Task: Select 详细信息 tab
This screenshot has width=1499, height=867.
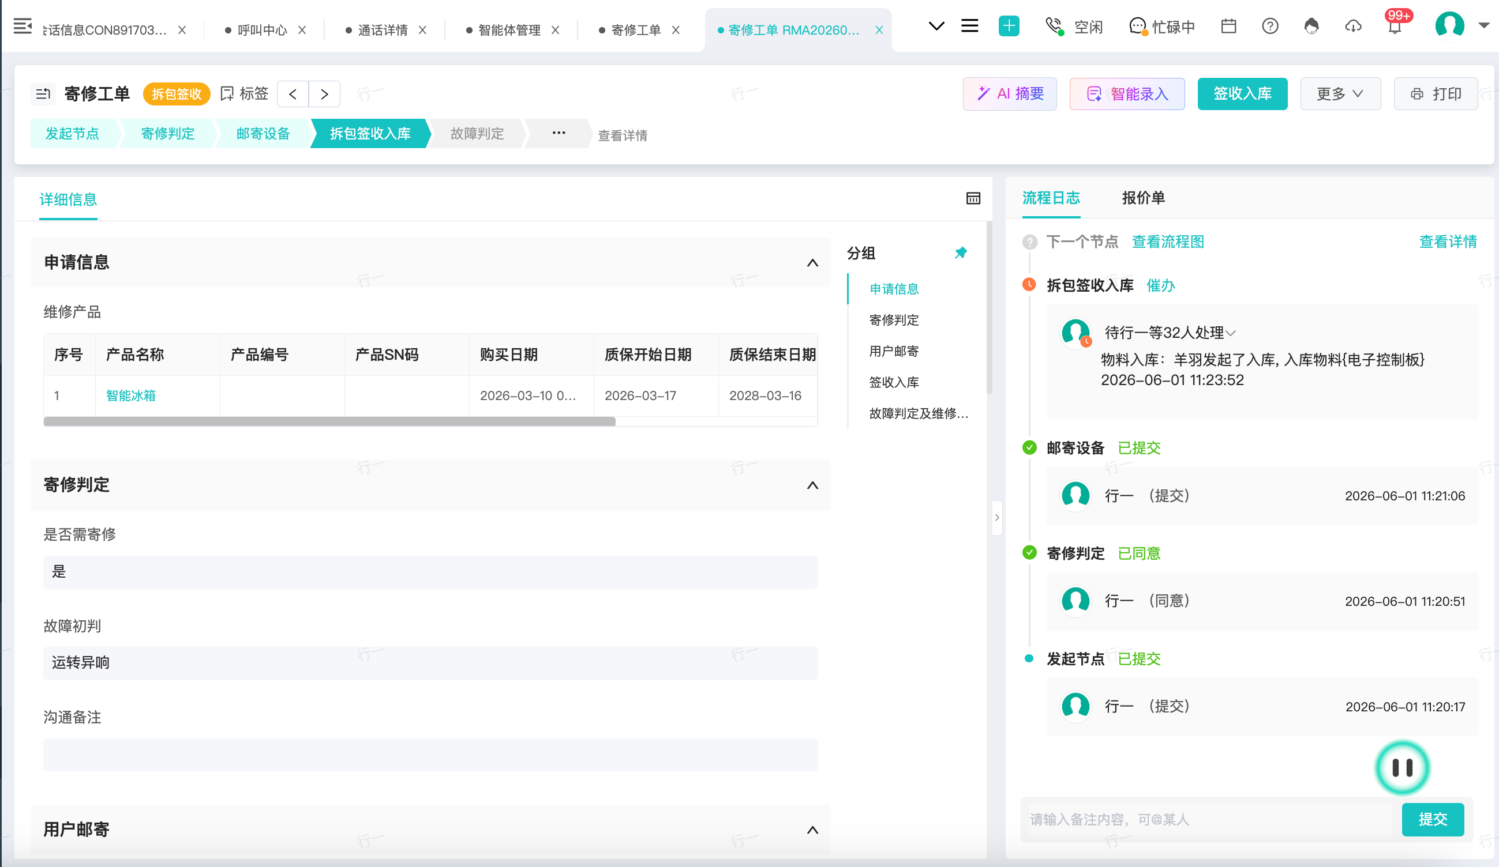Action: click(68, 199)
